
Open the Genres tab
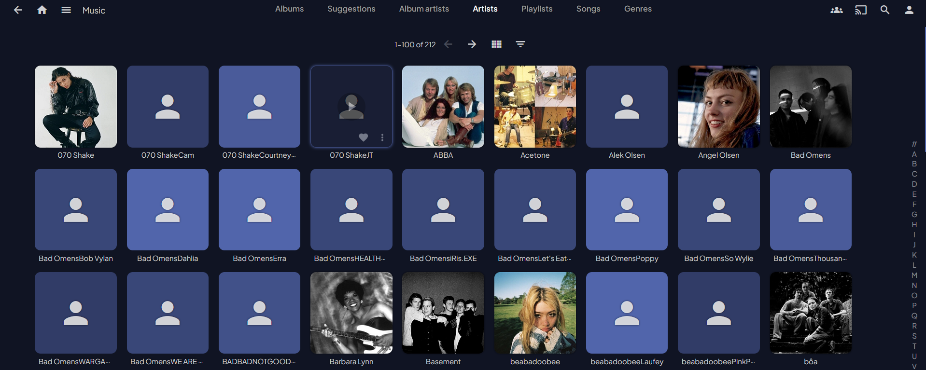coord(637,9)
